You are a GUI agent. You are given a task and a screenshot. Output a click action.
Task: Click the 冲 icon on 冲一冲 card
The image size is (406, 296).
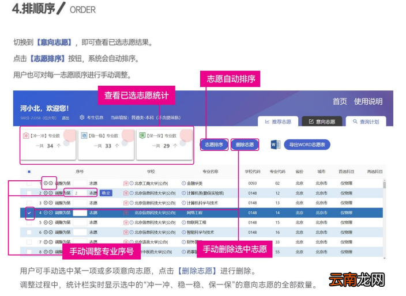[x=26, y=136]
